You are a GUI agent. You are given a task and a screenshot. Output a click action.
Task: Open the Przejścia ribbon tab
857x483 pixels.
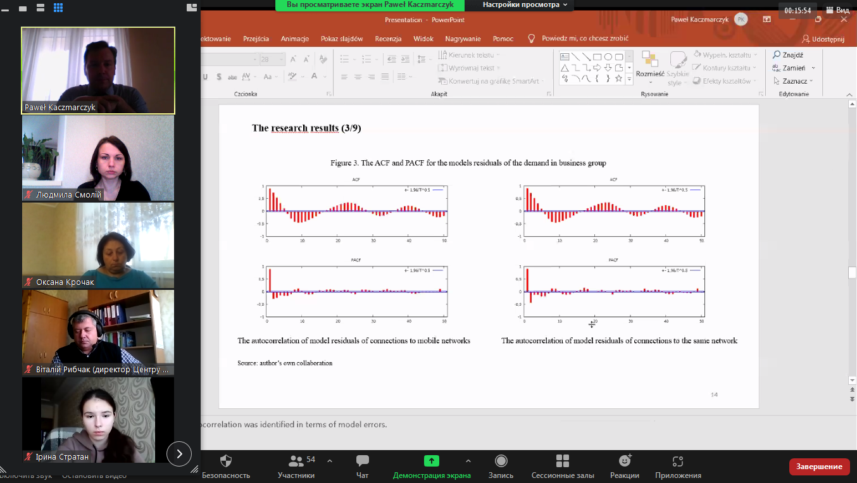tap(256, 39)
